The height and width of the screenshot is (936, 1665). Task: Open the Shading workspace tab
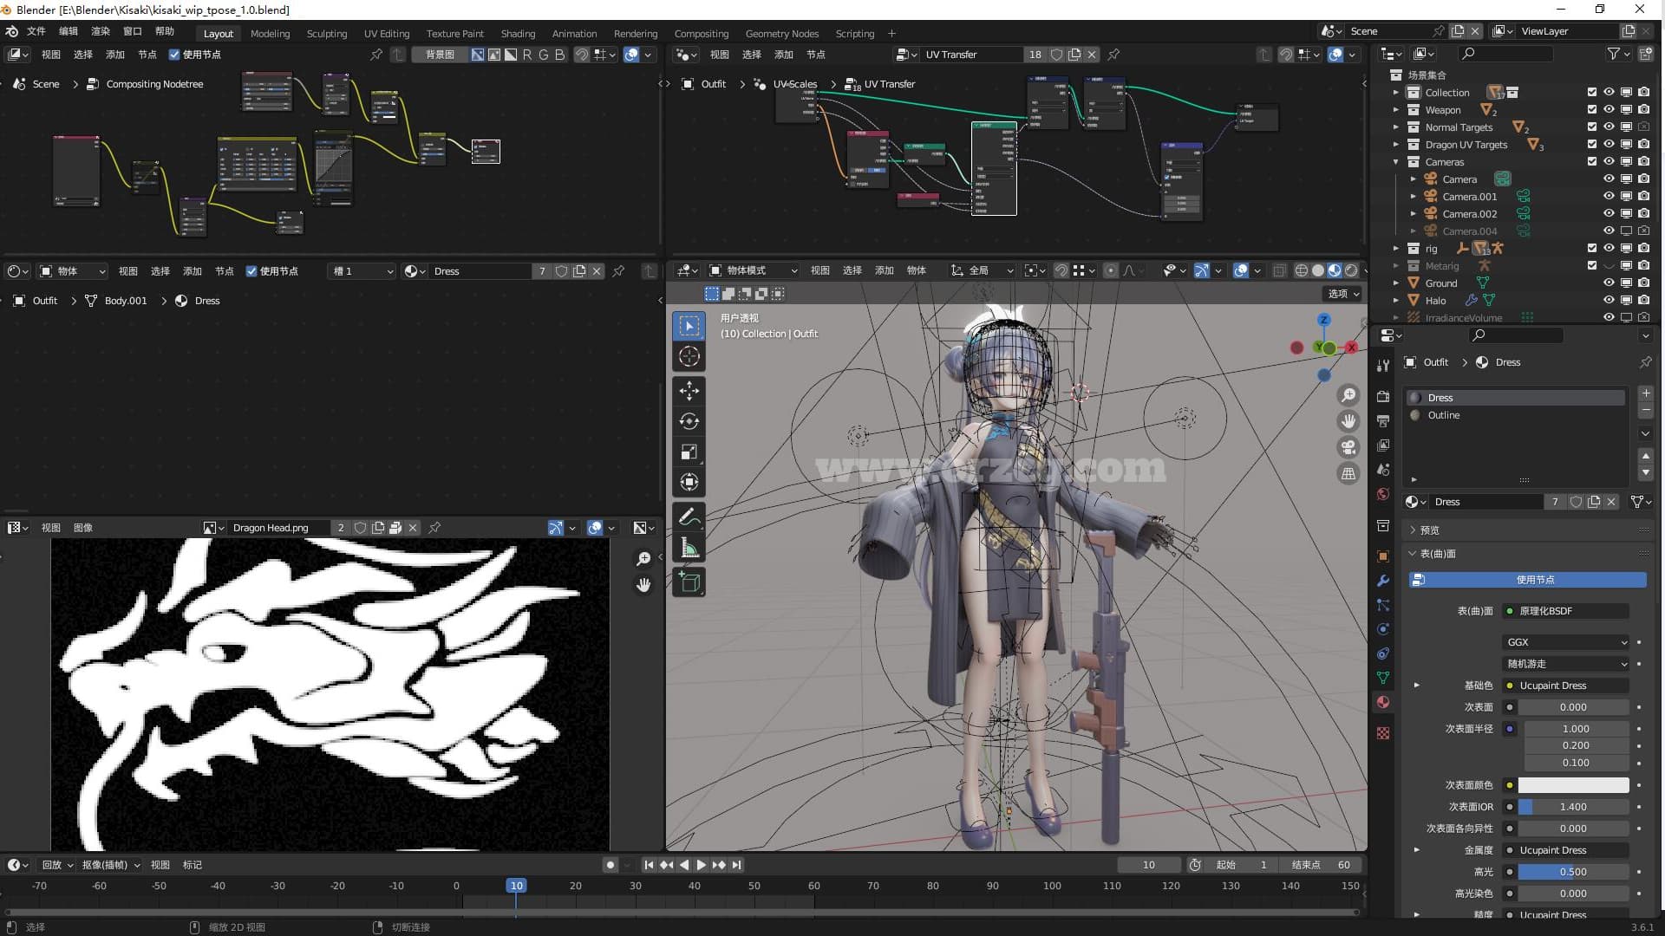(518, 34)
